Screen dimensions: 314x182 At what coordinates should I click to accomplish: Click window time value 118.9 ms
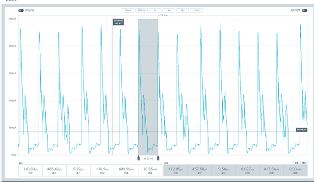(x=102, y=169)
